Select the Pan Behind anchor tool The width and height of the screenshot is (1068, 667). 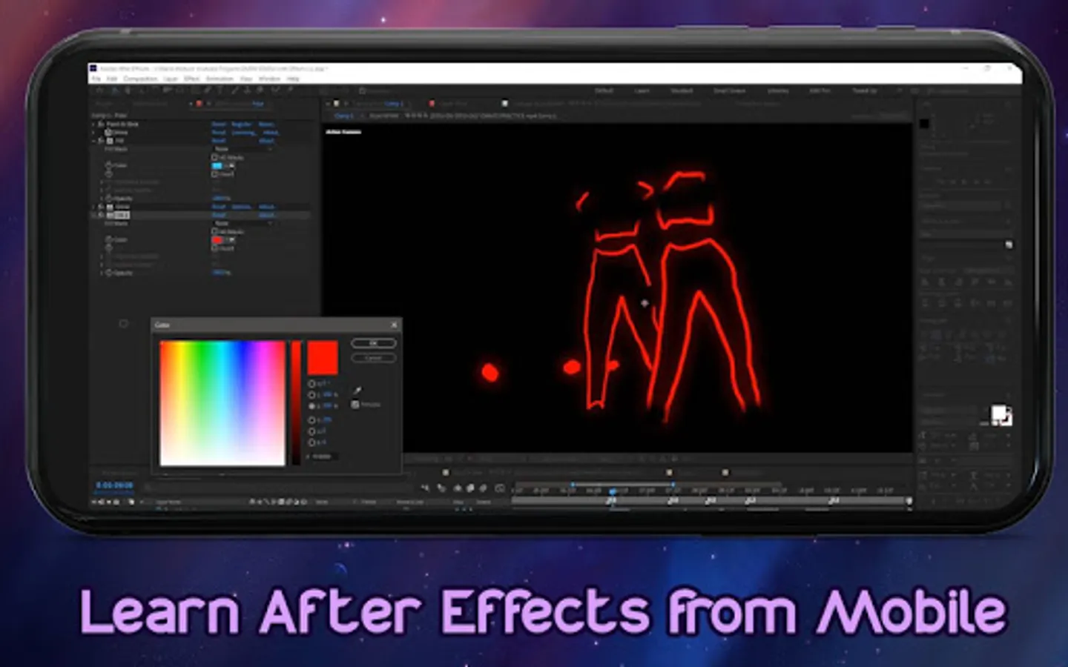179,90
